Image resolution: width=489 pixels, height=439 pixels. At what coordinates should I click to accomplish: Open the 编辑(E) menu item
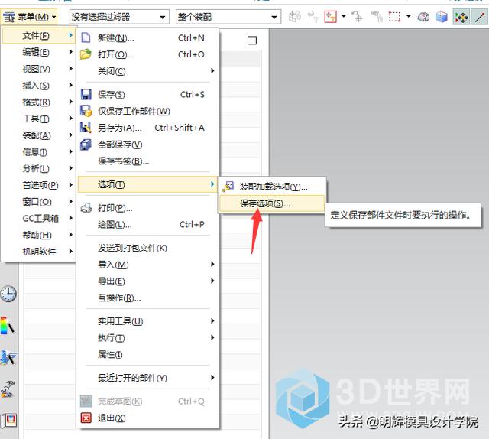click(39, 52)
